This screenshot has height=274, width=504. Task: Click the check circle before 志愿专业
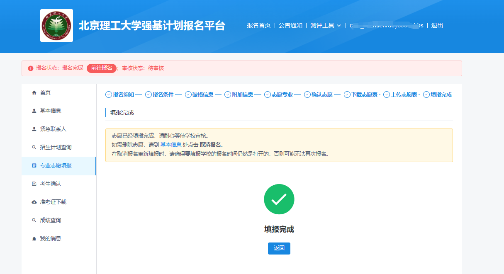268,95
